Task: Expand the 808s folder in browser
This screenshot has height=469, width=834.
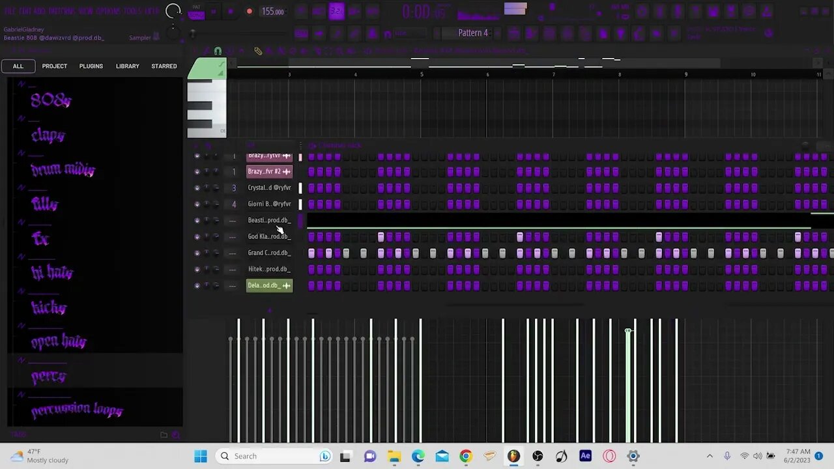Action: pos(51,100)
